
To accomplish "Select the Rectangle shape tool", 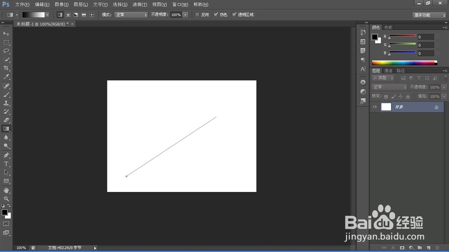I will (6, 181).
